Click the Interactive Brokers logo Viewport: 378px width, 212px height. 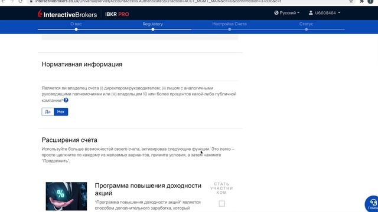tap(67, 14)
